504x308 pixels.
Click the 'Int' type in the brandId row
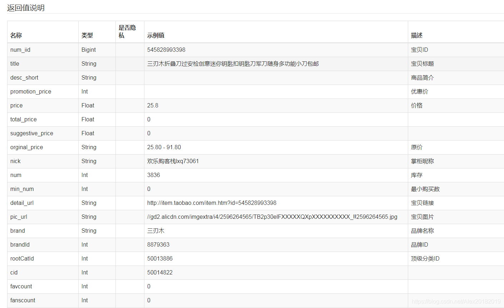(85, 244)
